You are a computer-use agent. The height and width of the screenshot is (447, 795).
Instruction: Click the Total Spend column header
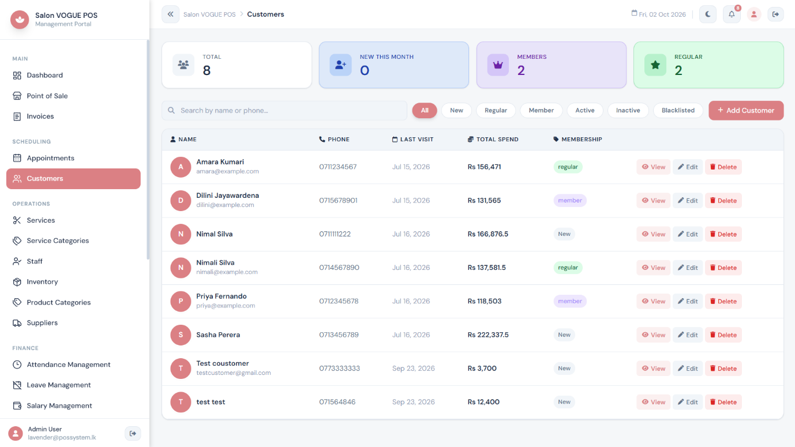click(493, 140)
